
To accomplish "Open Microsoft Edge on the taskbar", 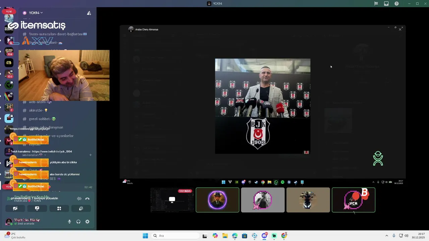I will click(x=235, y=236).
